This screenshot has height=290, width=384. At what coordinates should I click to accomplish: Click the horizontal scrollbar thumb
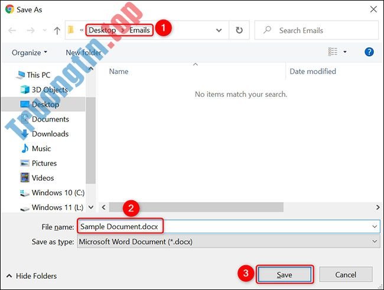[196, 207]
